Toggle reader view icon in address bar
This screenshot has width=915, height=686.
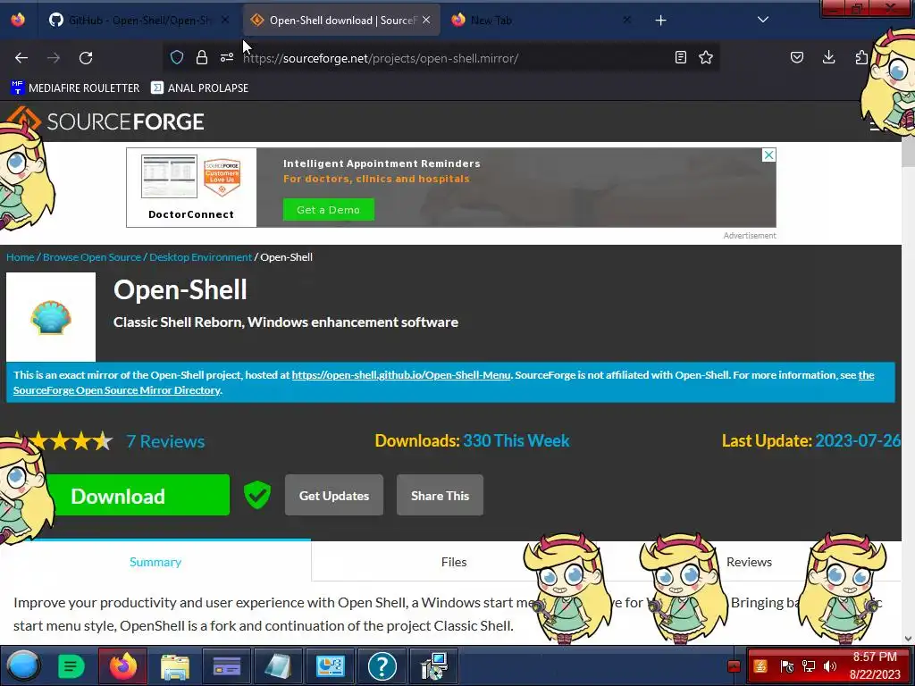coord(680,57)
